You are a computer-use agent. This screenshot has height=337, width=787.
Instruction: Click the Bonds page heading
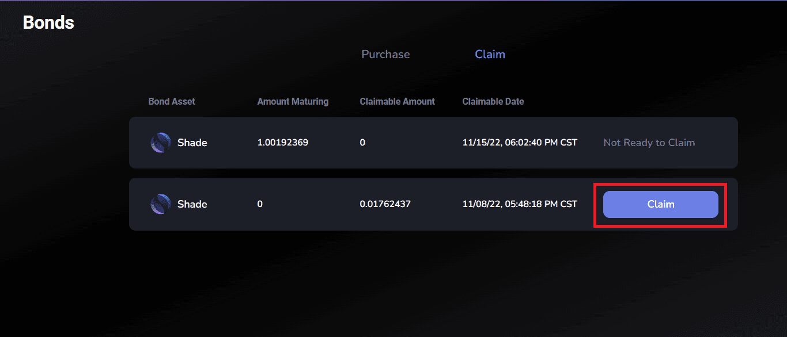coord(48,22)
